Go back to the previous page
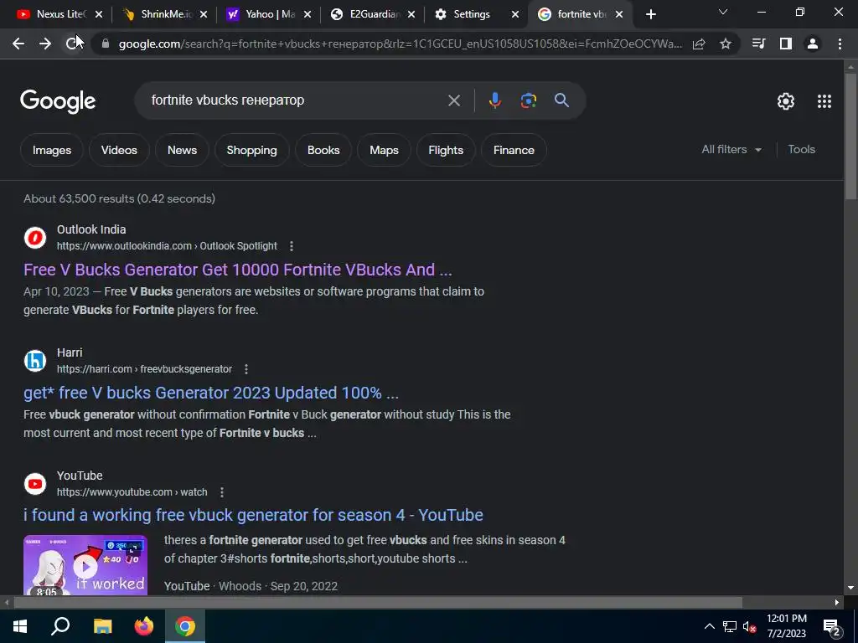858x643 pixels. pyautogui.click(x=18, y=44)
